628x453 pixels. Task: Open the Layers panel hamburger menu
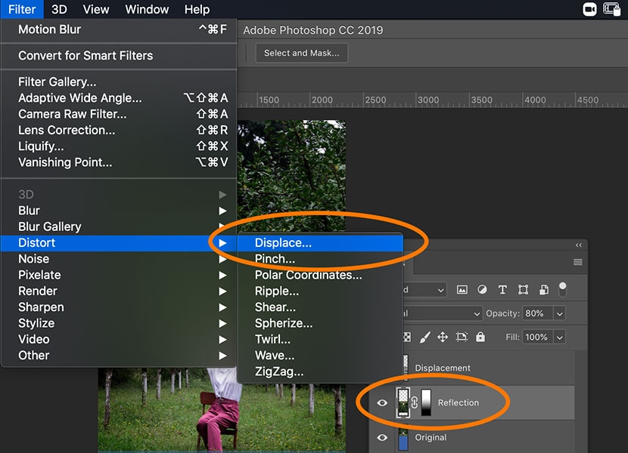[578, 262]
